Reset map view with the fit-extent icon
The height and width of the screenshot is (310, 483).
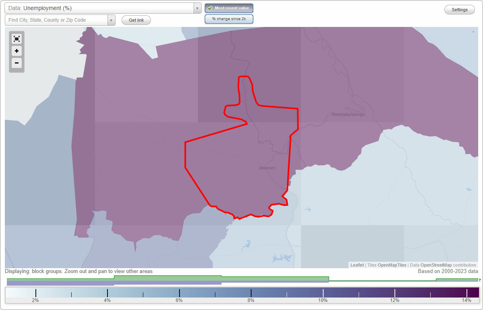pos(17,39)
